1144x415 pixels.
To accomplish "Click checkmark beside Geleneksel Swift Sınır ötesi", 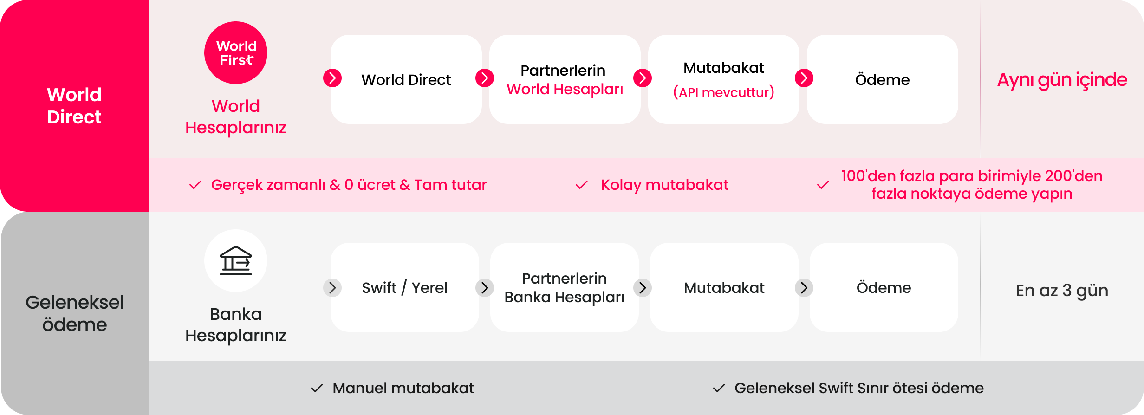I will tap(719, 388).
